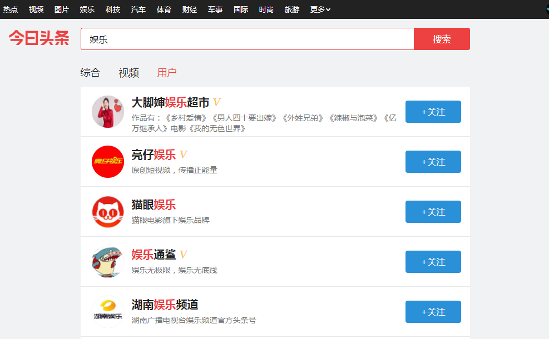Switch to the 综合 results tab

point(90,73)
